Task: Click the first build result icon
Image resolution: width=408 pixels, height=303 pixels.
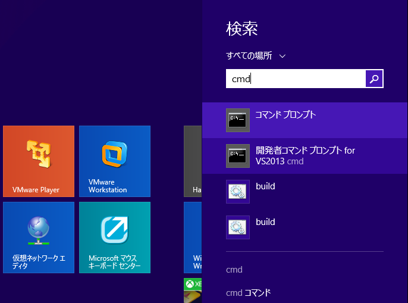Action: (238, 192)
